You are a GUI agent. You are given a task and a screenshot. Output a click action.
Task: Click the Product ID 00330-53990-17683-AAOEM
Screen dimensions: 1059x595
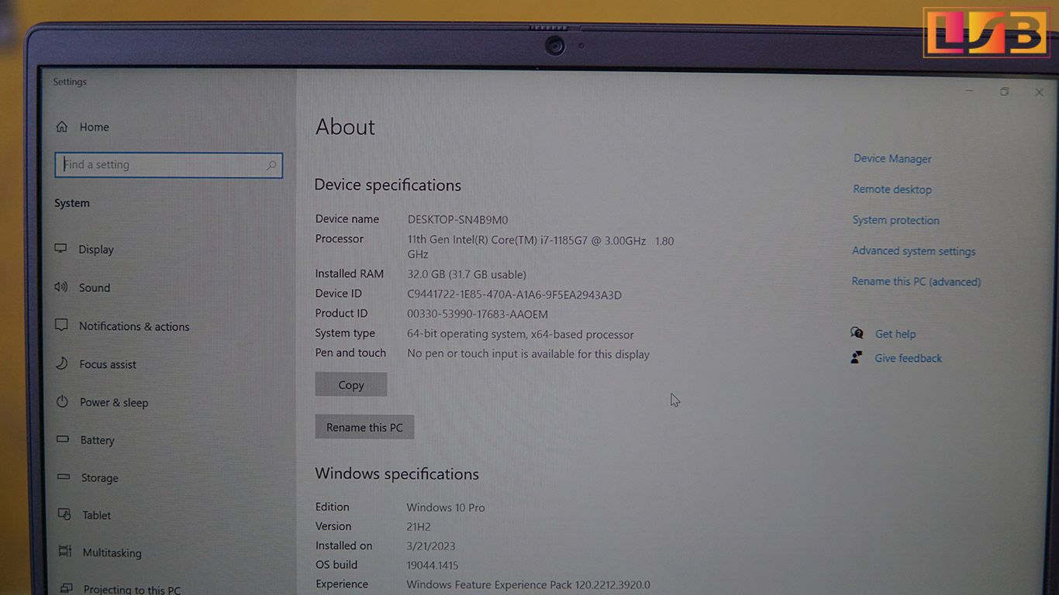(x=478, y=314)
